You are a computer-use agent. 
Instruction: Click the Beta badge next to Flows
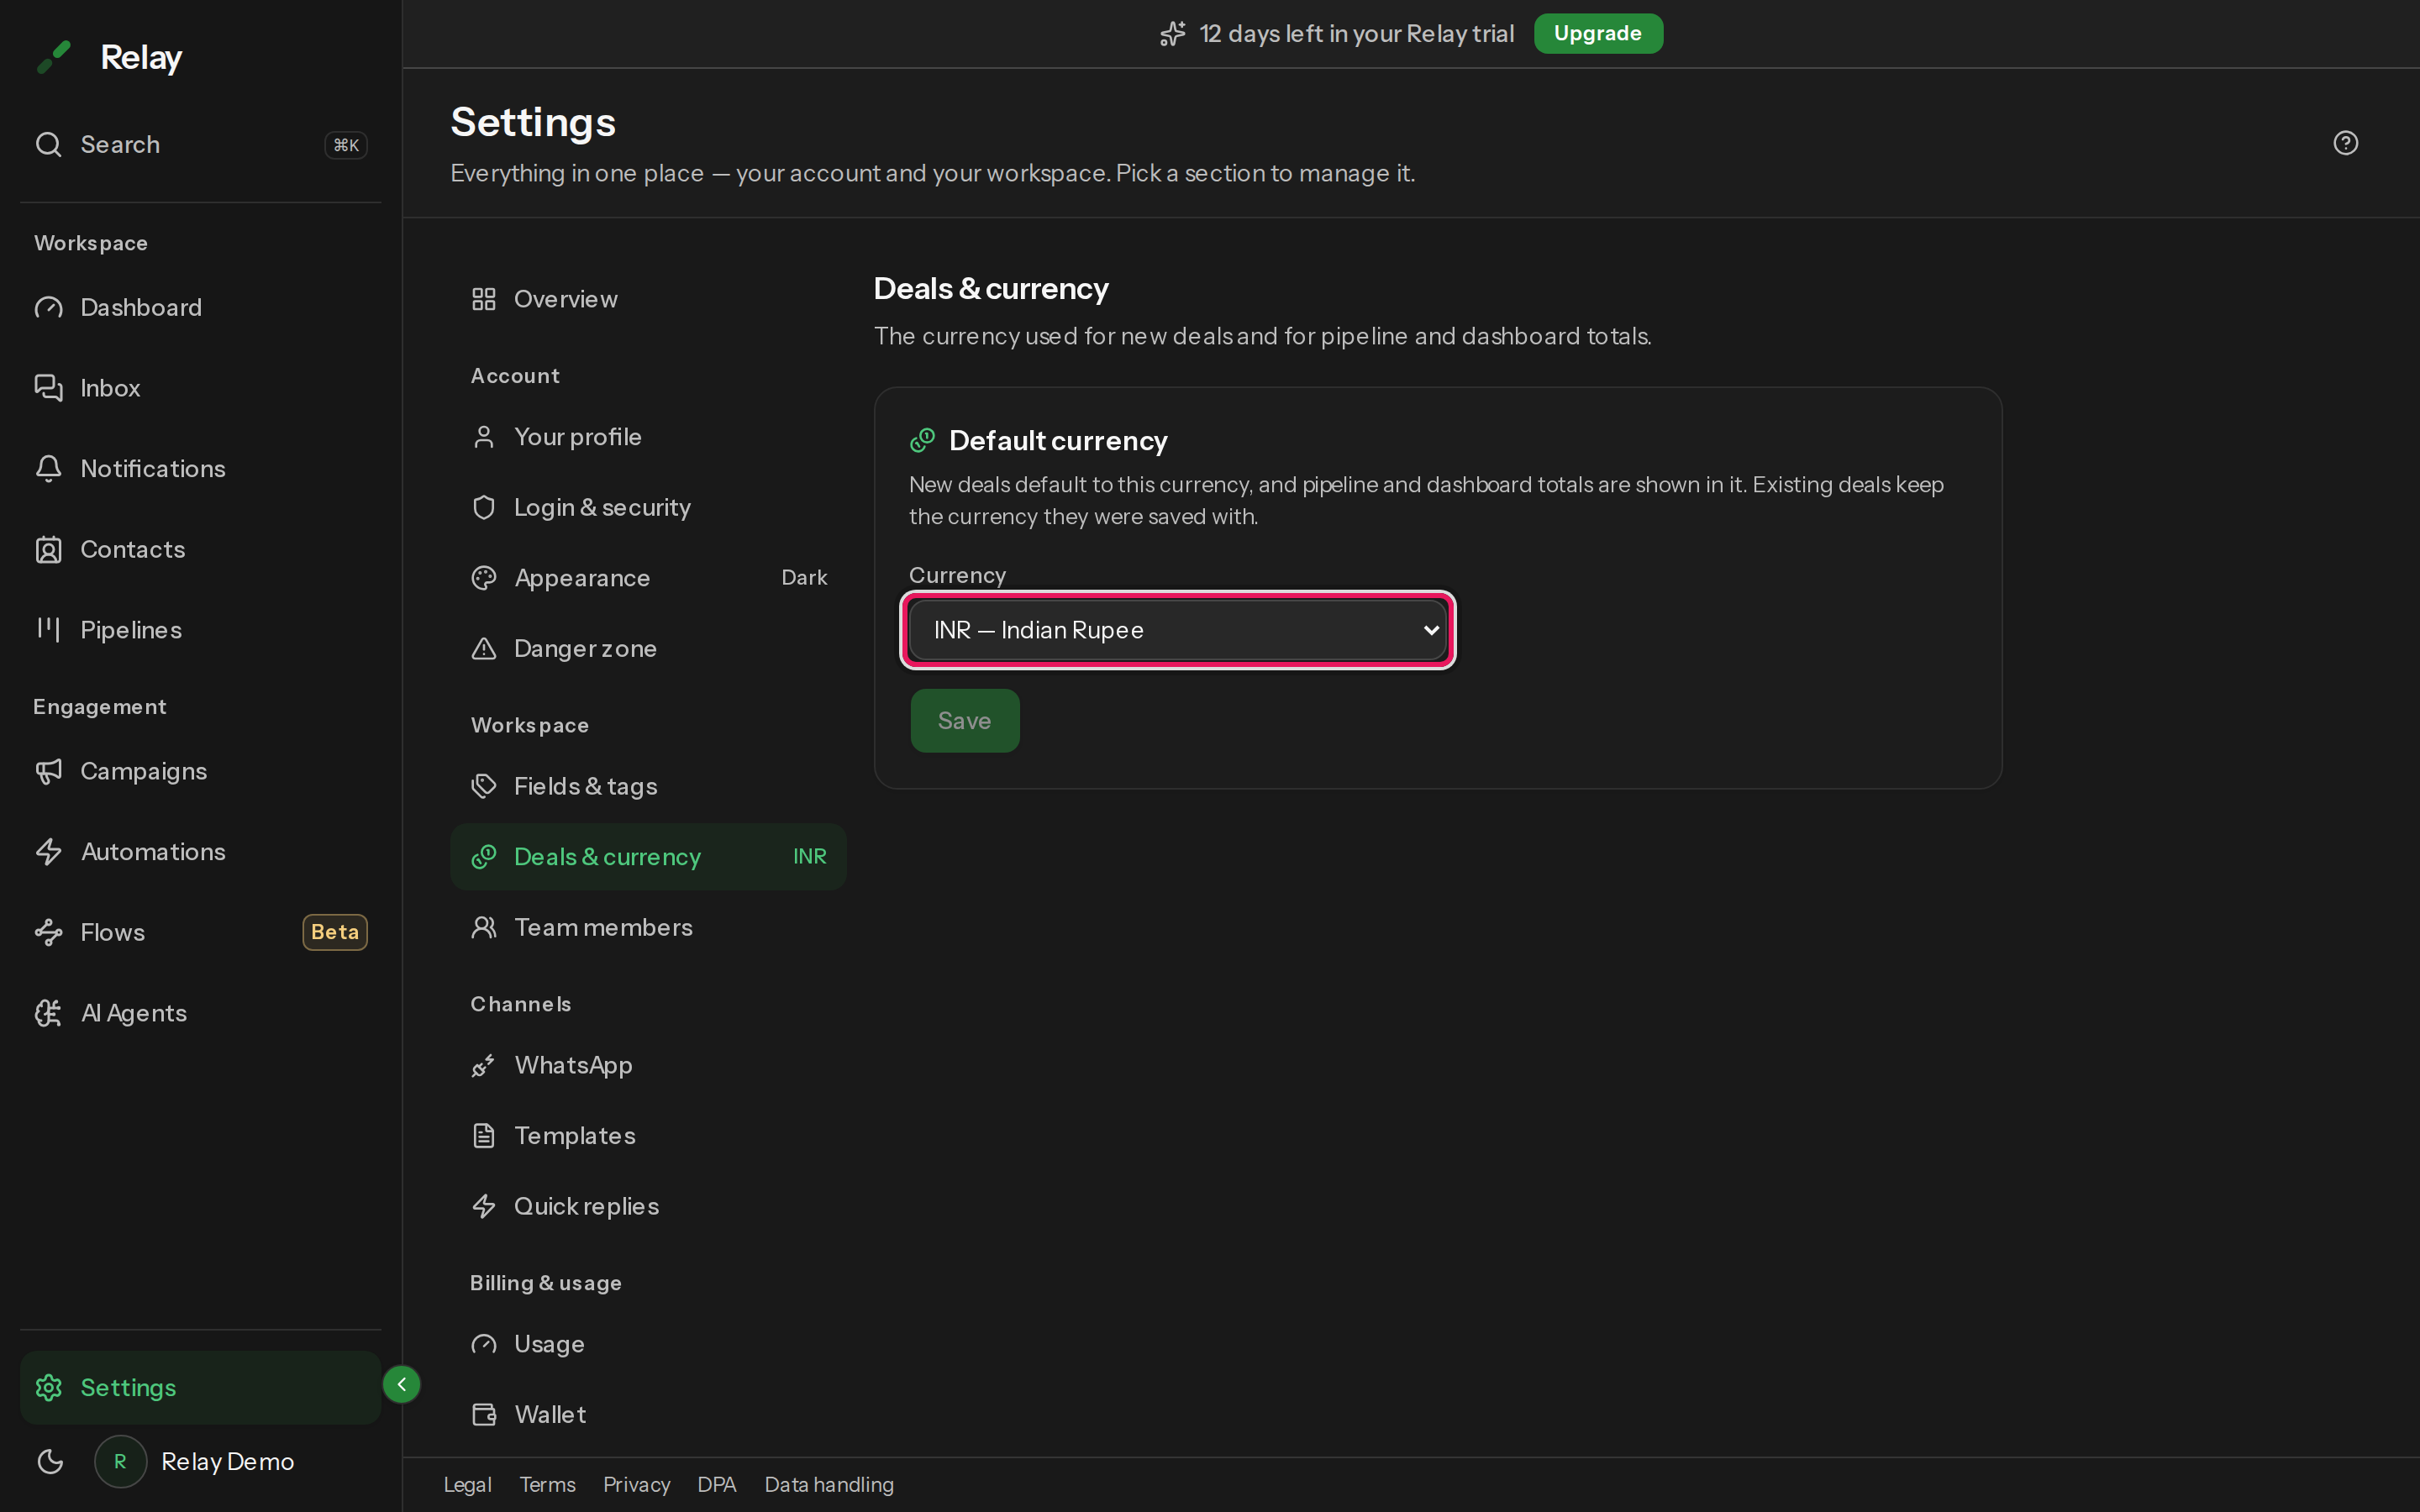click(x=334, y=932)
